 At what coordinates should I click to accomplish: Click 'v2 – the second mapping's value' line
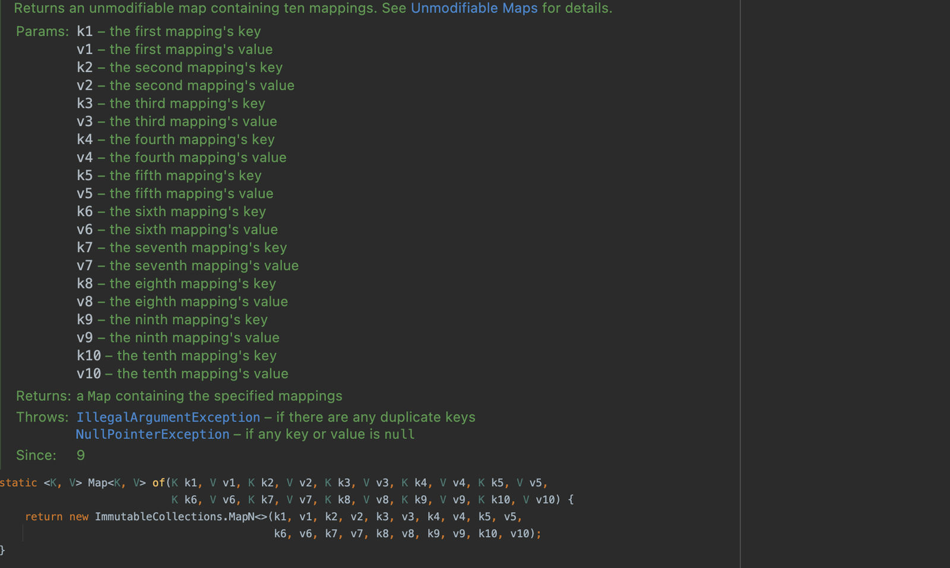pyautogui.click(x=185, y=85)
